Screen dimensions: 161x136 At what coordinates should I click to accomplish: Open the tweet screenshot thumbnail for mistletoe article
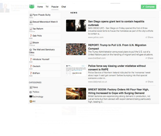76,70
